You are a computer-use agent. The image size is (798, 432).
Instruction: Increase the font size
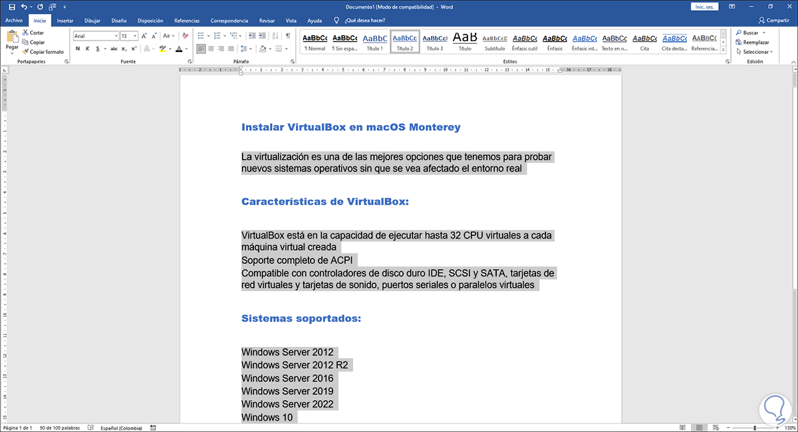(144, 36)
